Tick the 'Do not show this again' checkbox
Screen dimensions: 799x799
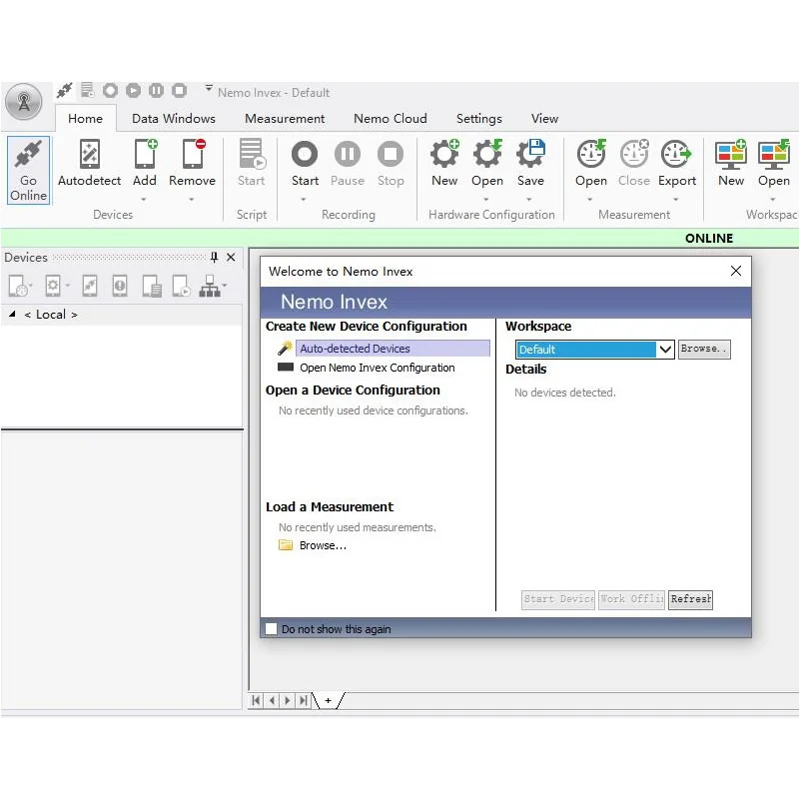271,629
